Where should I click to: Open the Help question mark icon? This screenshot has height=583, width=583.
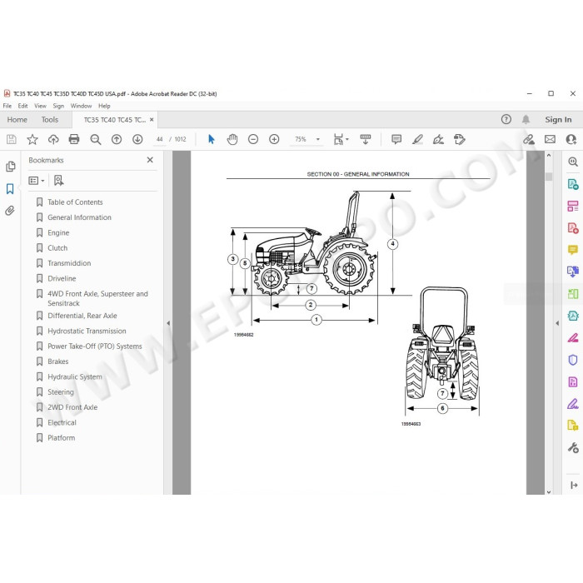tap(506, 119)
